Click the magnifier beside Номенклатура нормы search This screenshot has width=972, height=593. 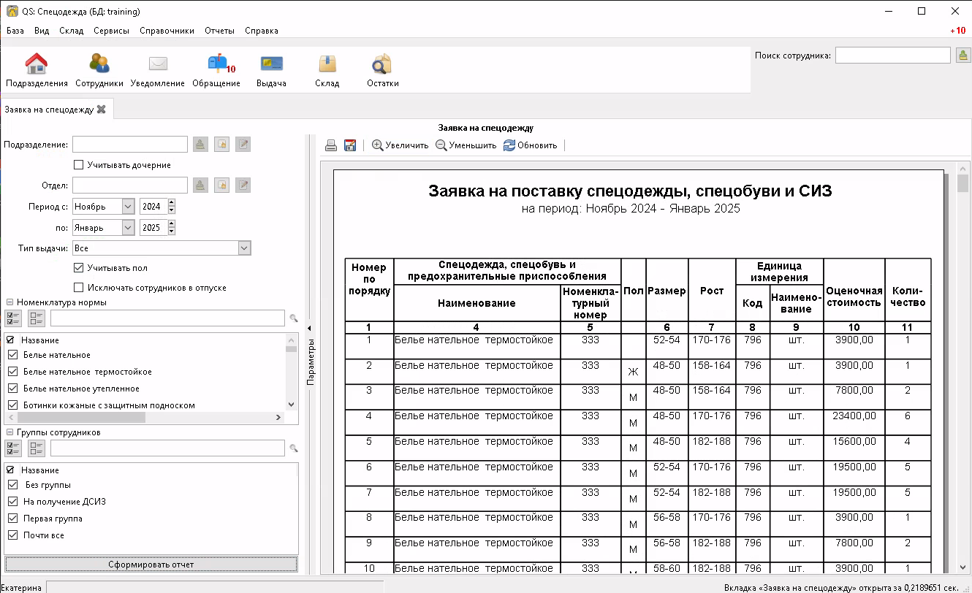pos(294,318)
